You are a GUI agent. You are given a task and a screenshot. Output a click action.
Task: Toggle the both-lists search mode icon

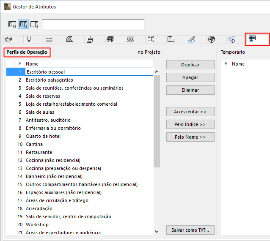point(23,24)
